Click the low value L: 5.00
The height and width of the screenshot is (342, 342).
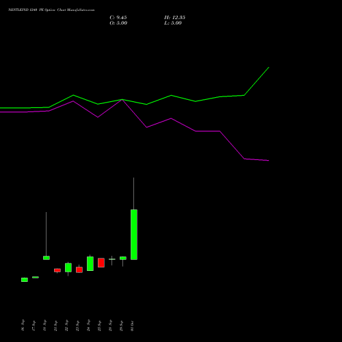coord(173,23)
